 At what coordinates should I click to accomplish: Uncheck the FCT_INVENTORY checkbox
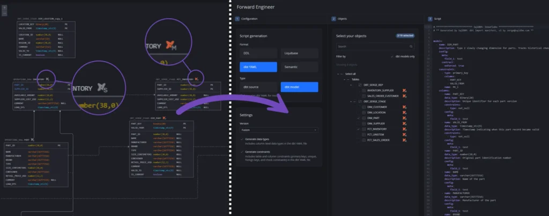358,129
